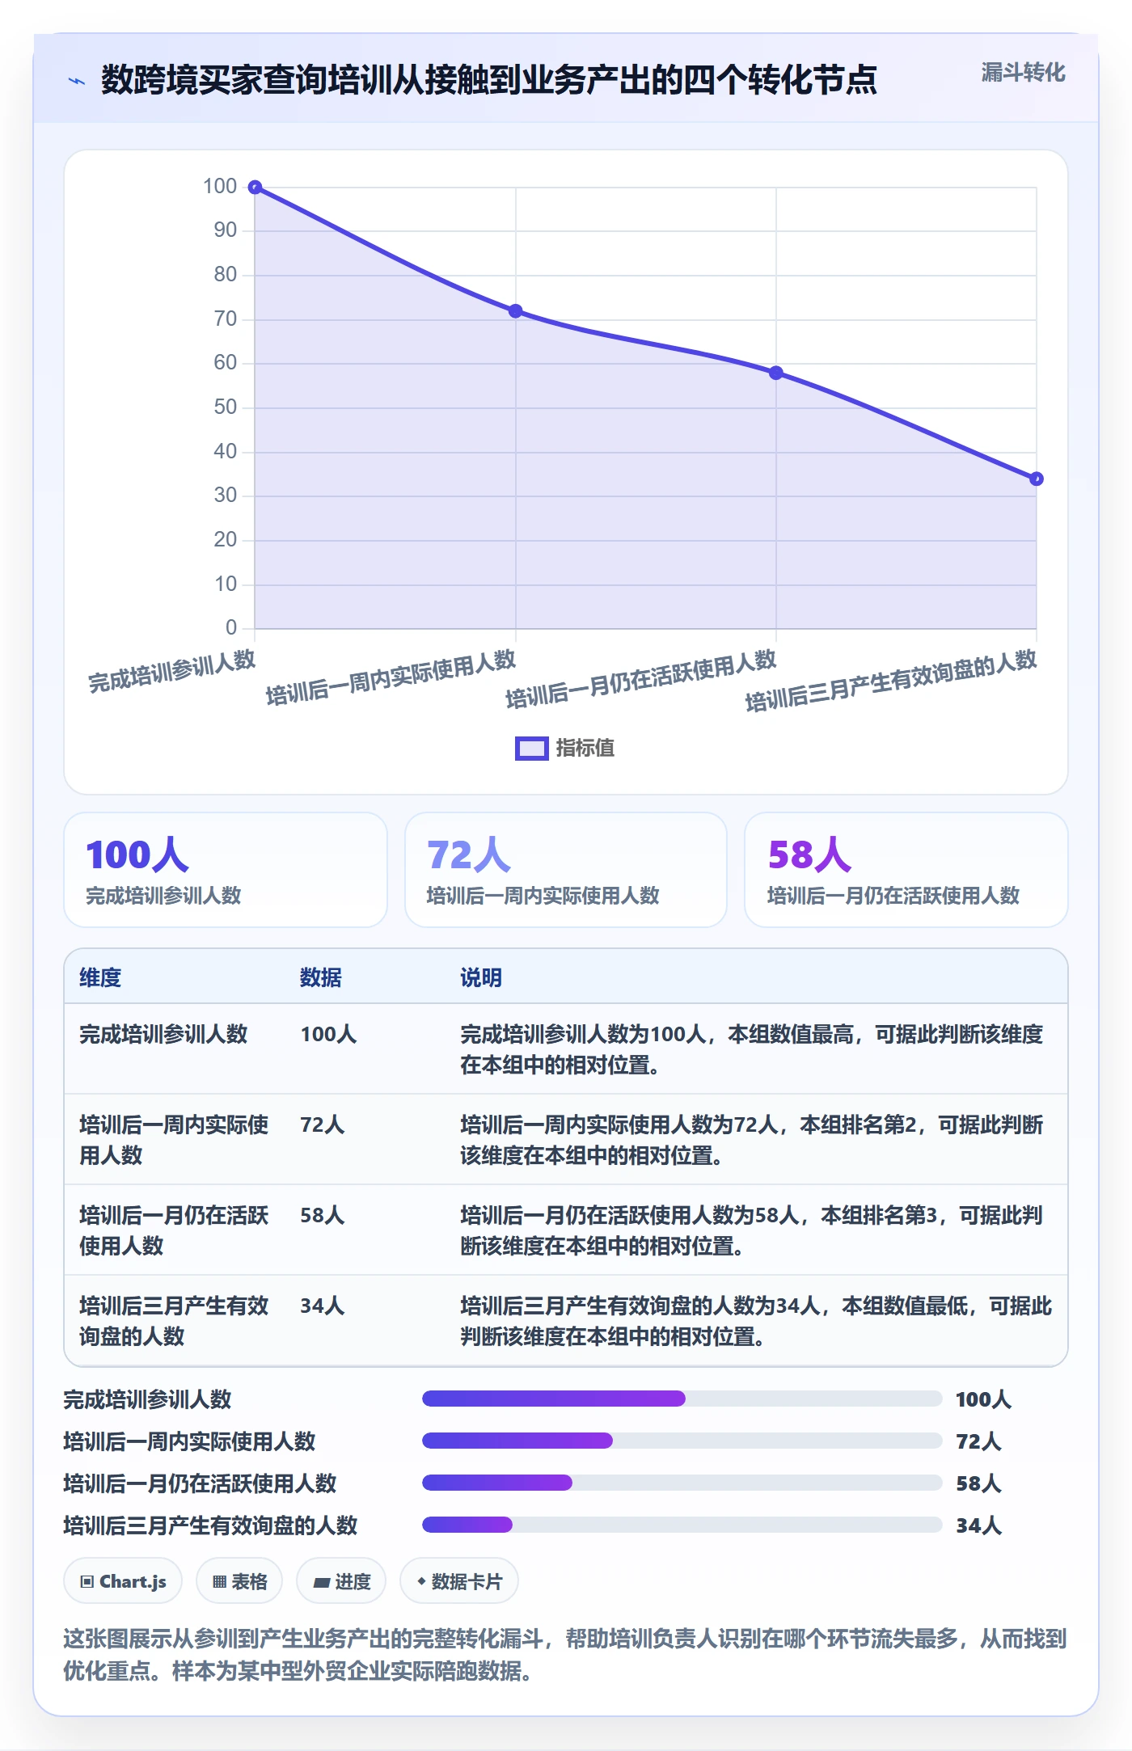Open the 58人 stat card
This screenshot has width=1132, height=1751.
[906, 870]
